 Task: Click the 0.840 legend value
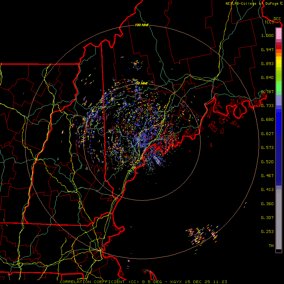click(267, 78)
